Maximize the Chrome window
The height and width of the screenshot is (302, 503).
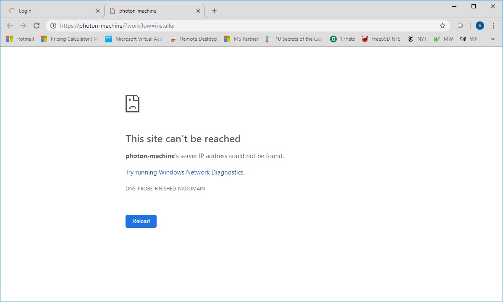tap(474, 6)
